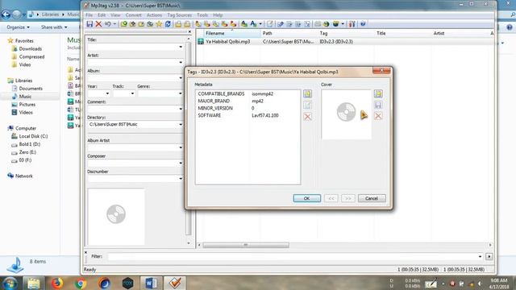Click red Remove field X beside Metadata list
516x290 pixels.
click(x=307, y=116)
